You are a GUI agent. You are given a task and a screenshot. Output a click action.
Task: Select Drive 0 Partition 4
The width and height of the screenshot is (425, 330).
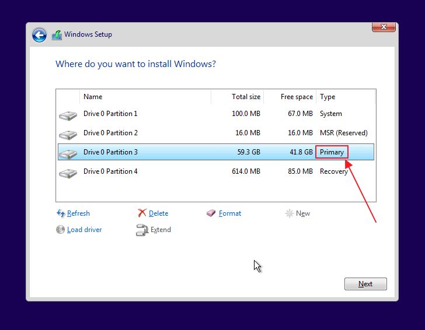point(216,171)
